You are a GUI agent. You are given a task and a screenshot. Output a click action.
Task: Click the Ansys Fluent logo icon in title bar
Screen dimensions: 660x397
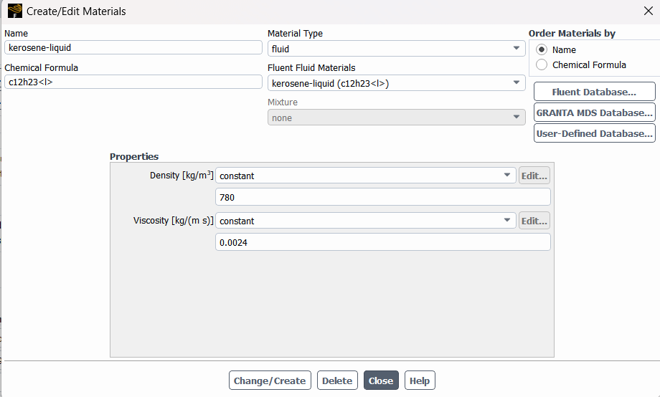pyautogui.click(x=15, y=11)
